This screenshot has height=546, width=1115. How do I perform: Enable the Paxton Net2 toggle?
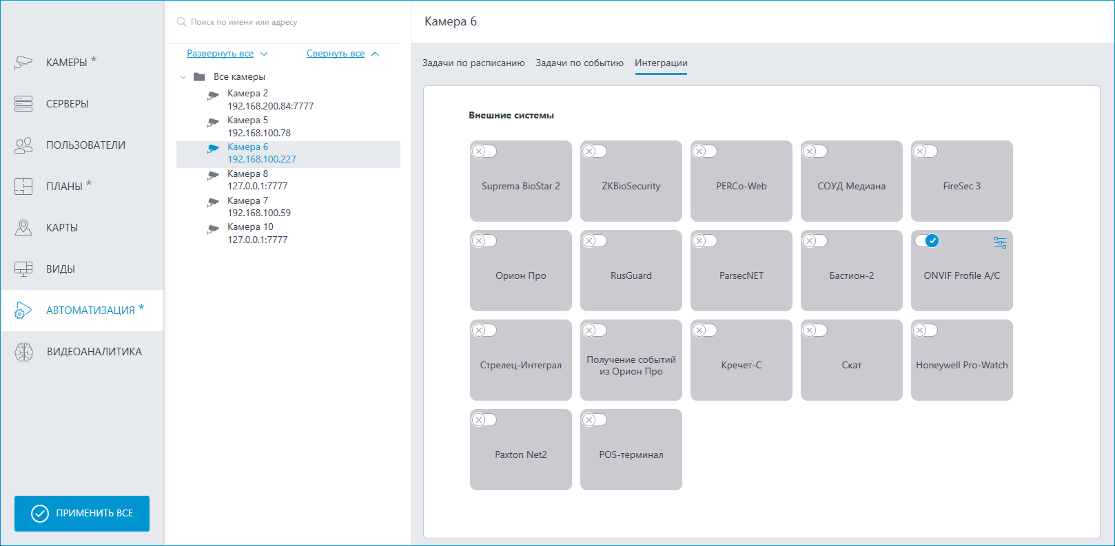[484, 419]
